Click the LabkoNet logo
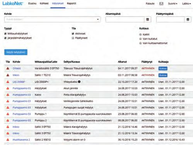 [x=13, y=3]
